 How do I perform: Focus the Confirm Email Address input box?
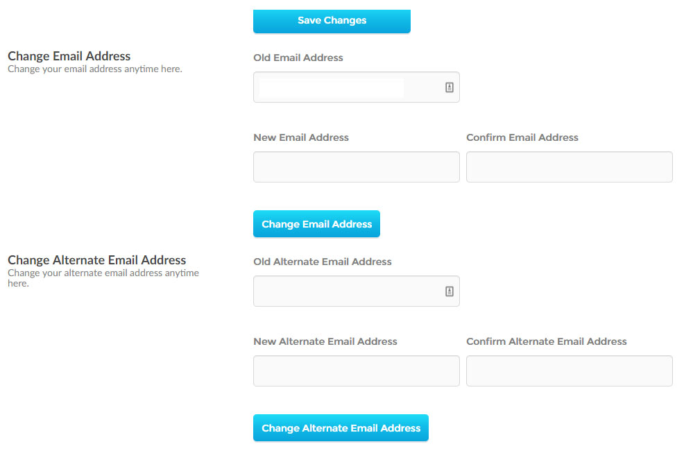570,167
